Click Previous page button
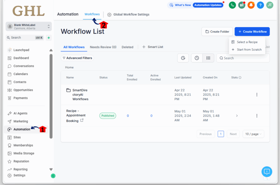This screenshot has height=185, width=280. [x=206, y=134]
